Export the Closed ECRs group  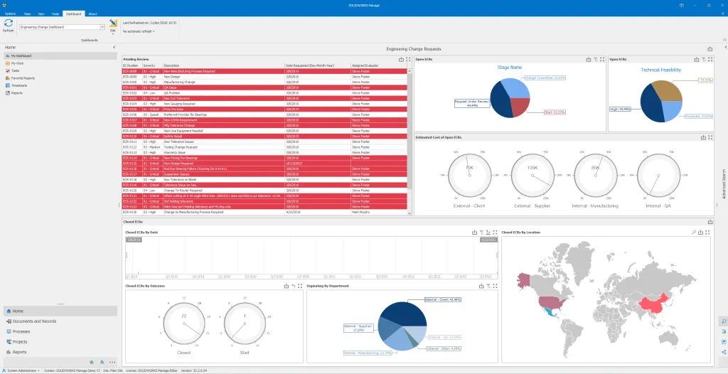(710, 222)
